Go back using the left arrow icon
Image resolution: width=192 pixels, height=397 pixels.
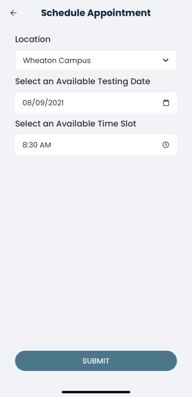[x=14, y=13]
